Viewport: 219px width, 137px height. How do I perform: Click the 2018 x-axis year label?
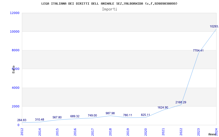[110, 132]
